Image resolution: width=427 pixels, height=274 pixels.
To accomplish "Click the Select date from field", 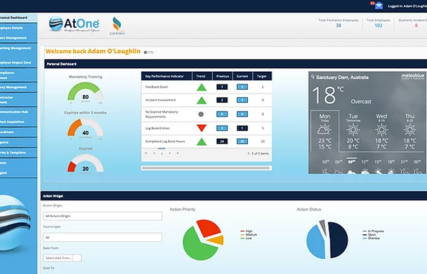I will (59, 258).
